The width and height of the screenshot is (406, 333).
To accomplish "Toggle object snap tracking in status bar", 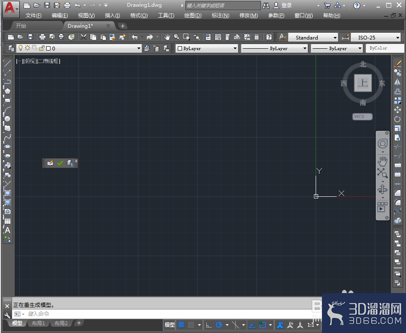I will [x=252, y=325].
